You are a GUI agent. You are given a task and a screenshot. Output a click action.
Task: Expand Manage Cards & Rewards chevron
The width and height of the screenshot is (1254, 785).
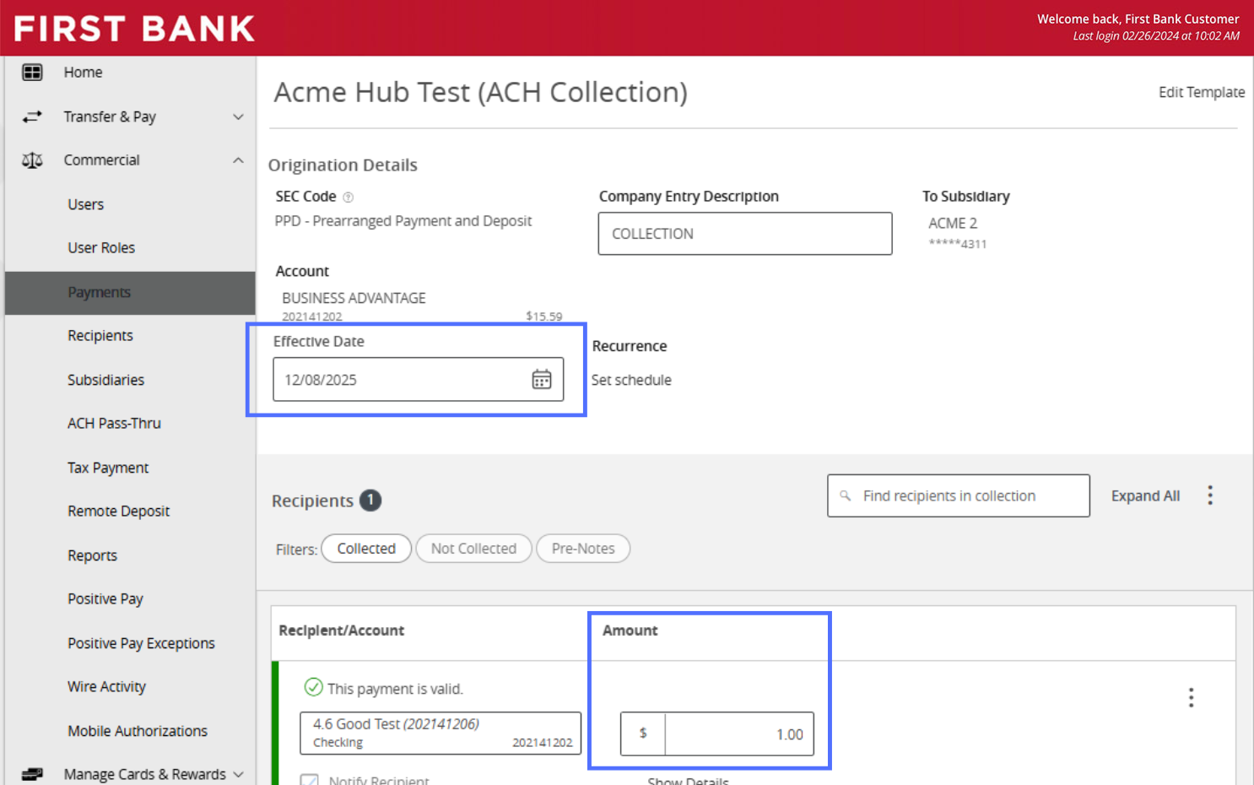point(238,775)
